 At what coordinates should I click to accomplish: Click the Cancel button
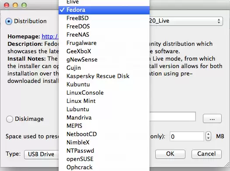pos(206,154)
